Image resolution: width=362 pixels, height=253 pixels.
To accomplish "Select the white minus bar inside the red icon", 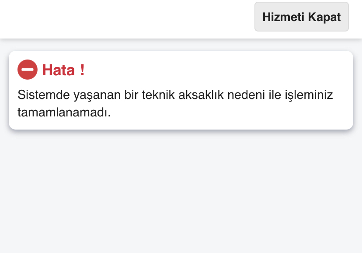I will click(28, 70).
